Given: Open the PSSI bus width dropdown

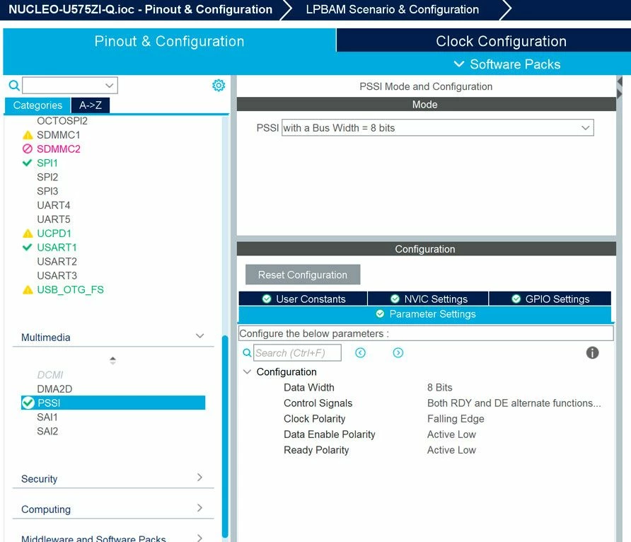Looking at the screenshot, I should (437, 128).
